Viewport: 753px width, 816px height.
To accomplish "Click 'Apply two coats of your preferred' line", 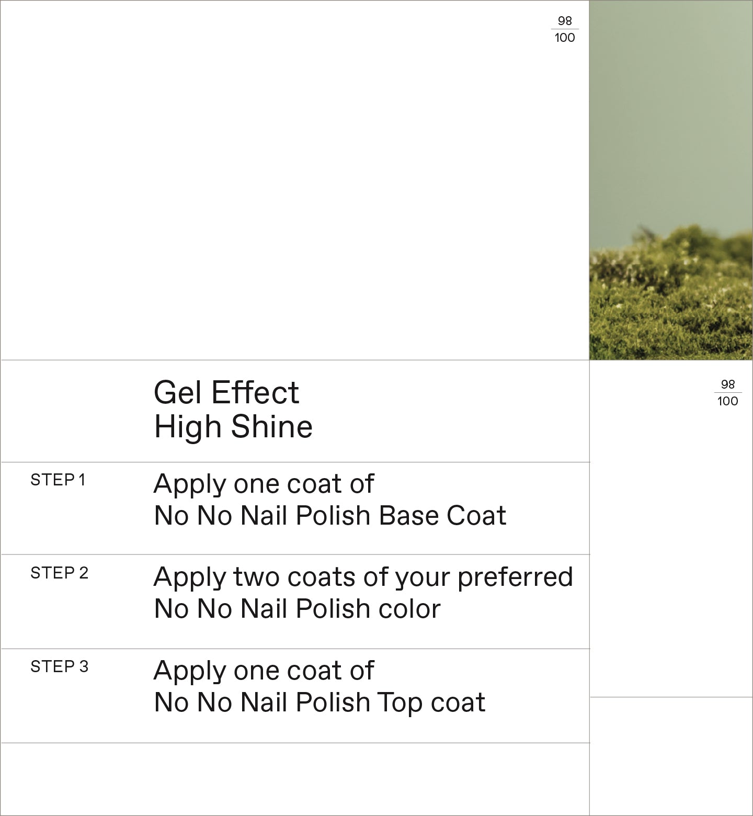I will pyautogui.click(x=363, y=577).
